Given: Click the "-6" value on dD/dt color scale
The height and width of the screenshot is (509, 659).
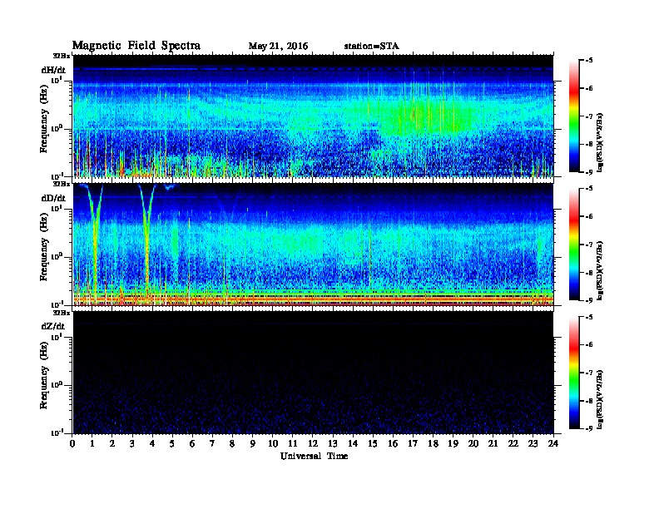Looking at the screenshot, I should pos(589,217).
